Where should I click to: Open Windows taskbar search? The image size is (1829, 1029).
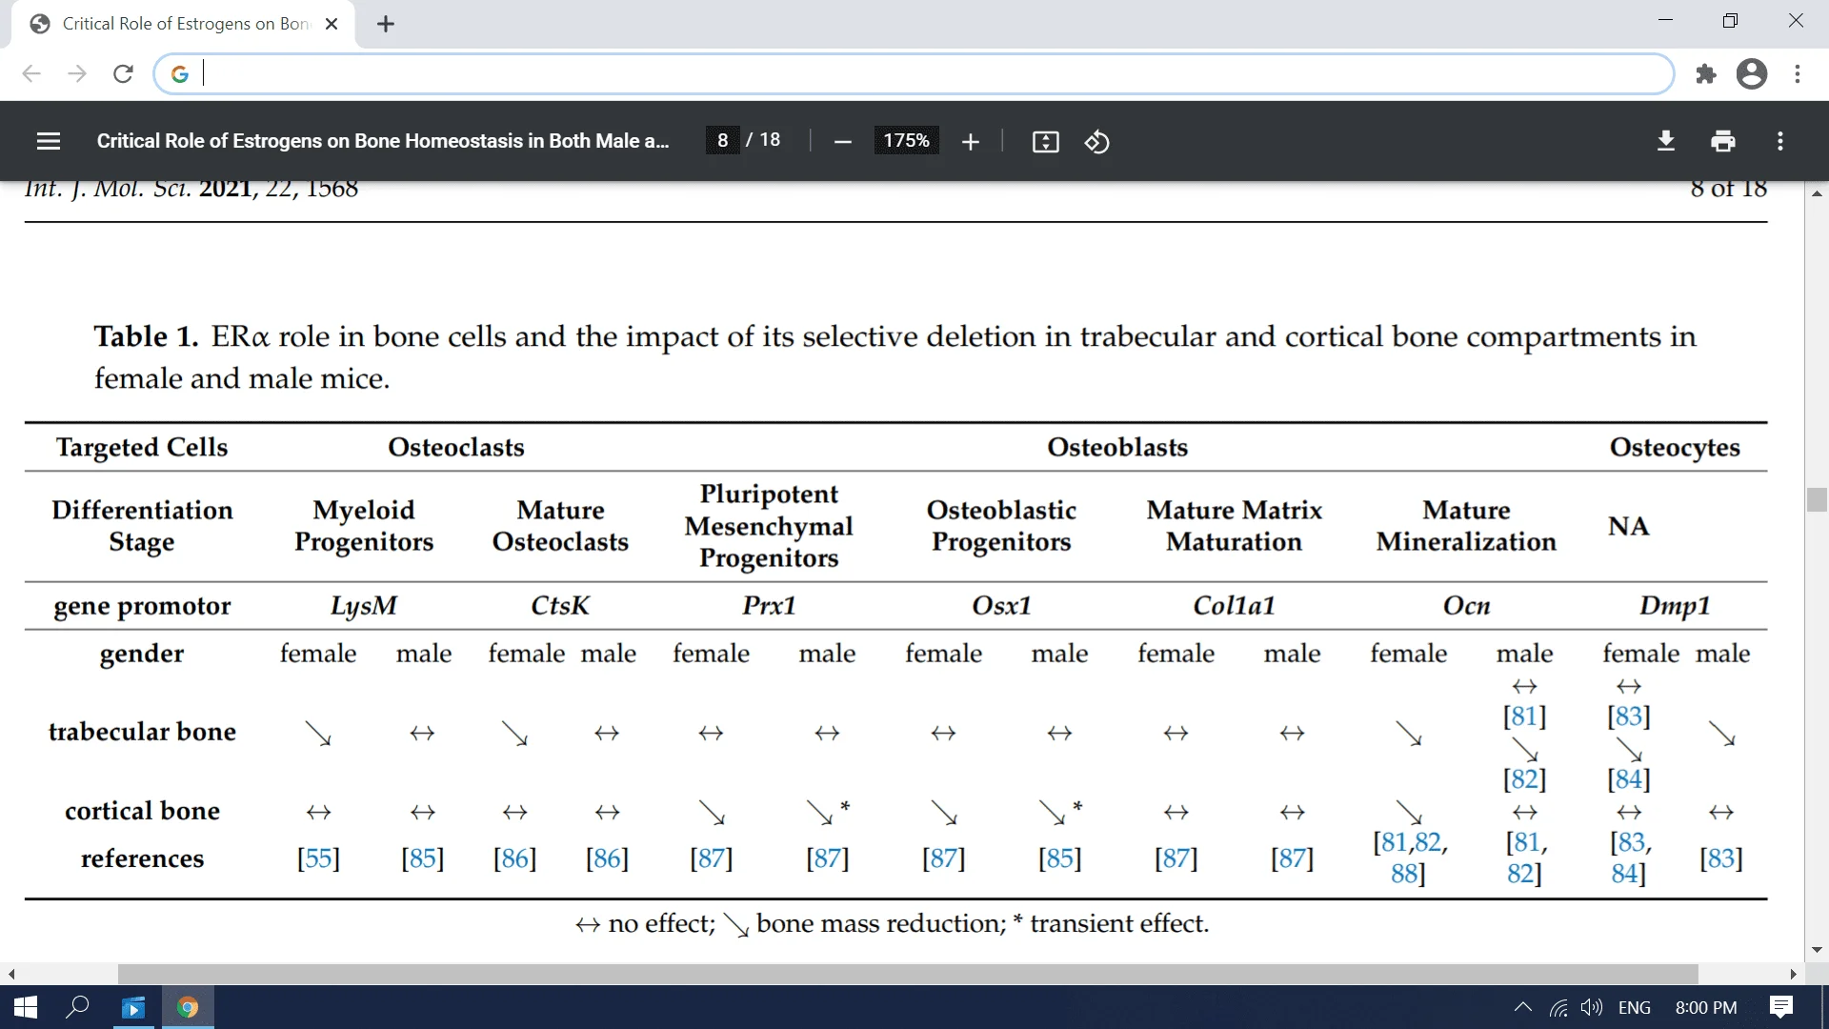pos(77,1007)
